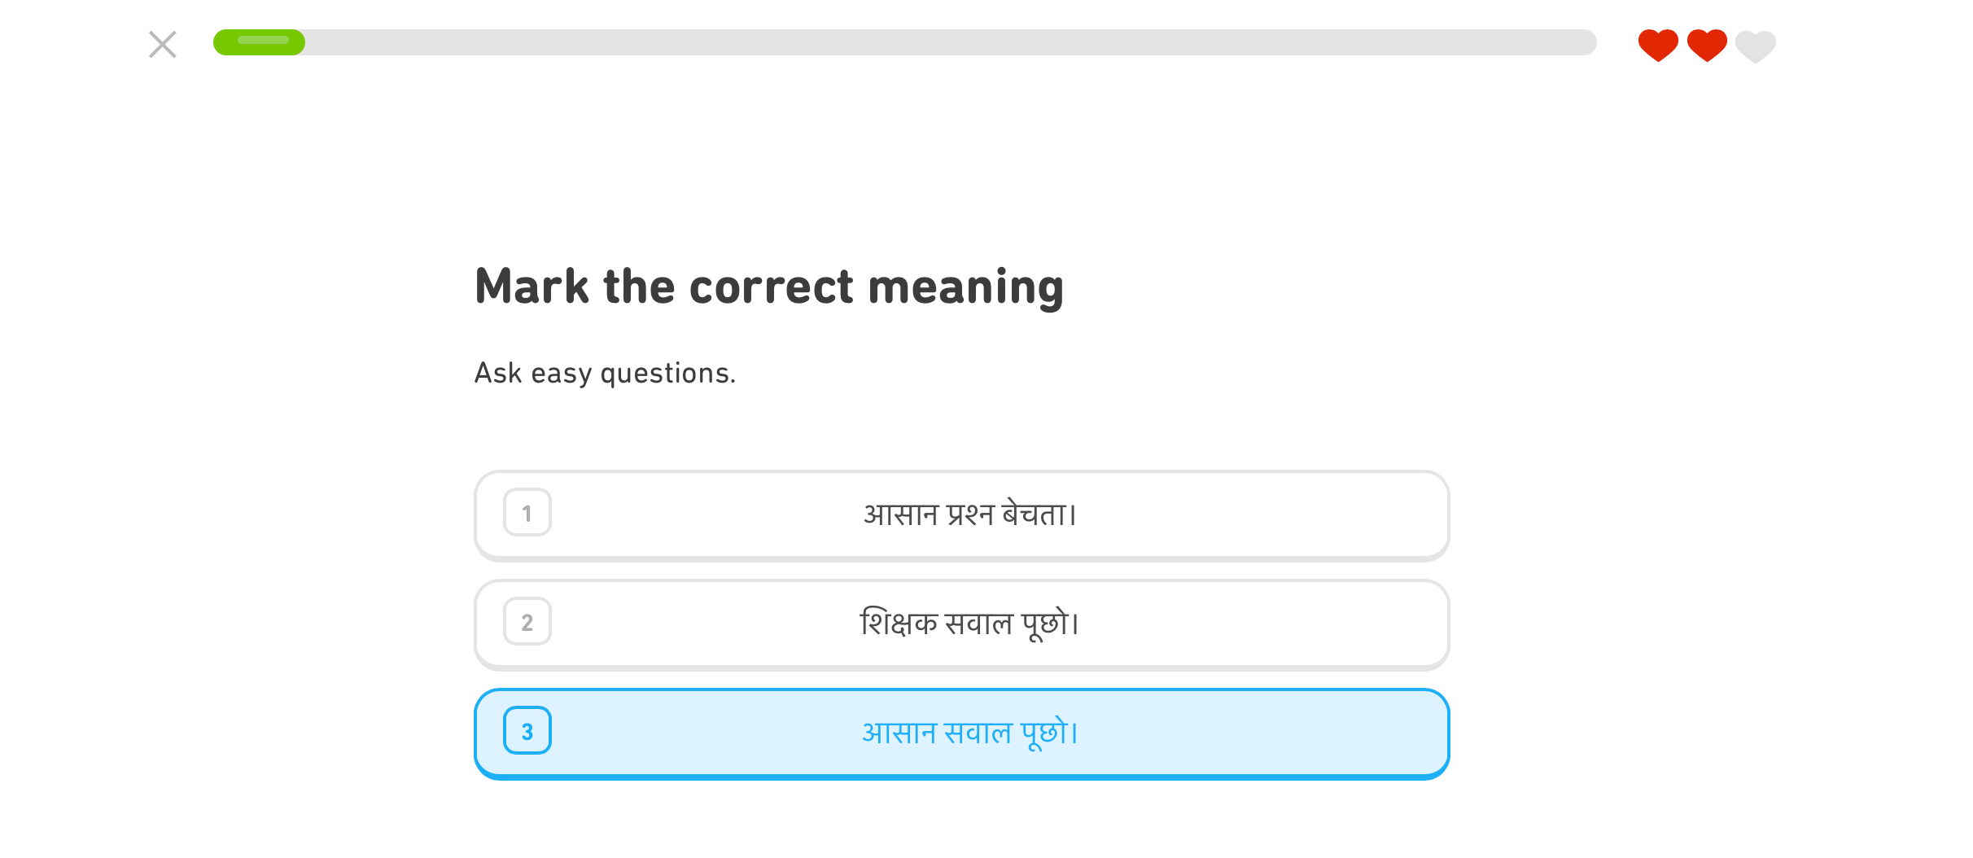Image resolution: width=1973 pixels, height=858 pixels.
Task: Click the green filled part of progress bar
Action: click(259, 42)
